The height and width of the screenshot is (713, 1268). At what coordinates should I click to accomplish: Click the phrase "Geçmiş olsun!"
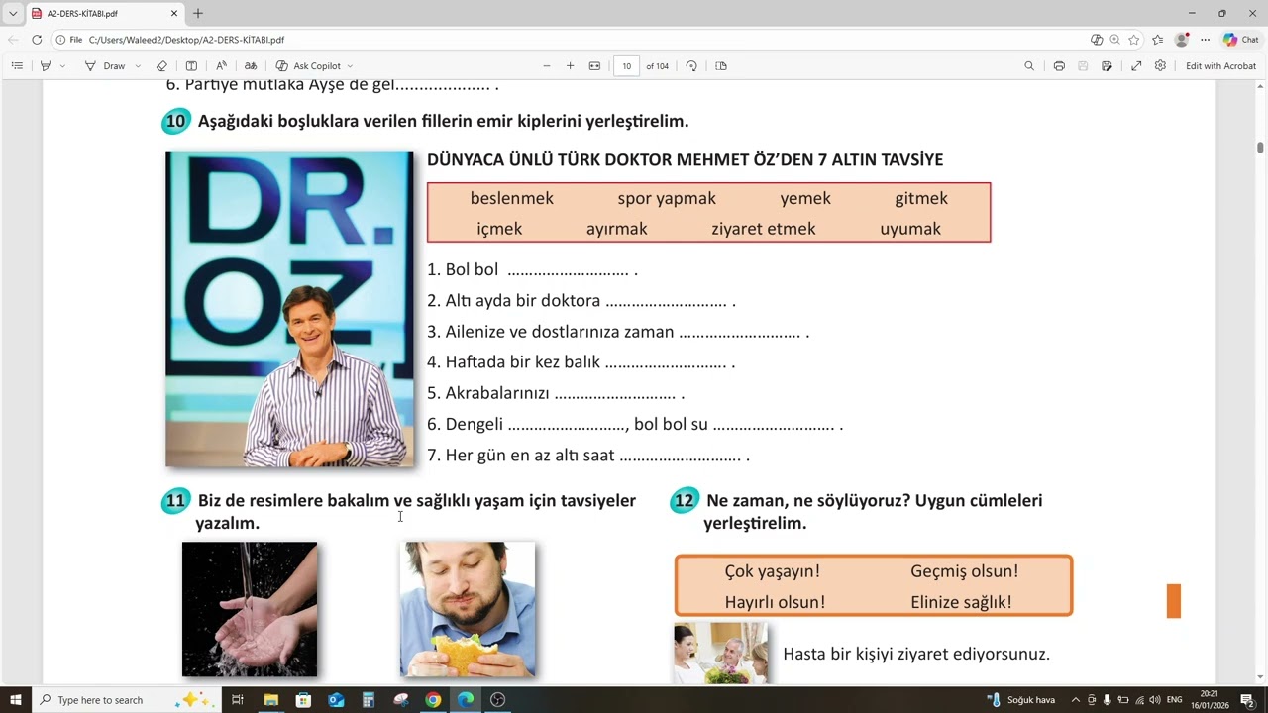965,571
